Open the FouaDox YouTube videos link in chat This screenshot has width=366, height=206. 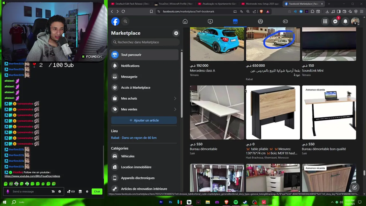[x=32, y=176]
